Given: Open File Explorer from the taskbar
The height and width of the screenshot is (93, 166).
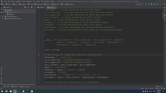Looking at the screenshot, I should (x=6, y=91).
